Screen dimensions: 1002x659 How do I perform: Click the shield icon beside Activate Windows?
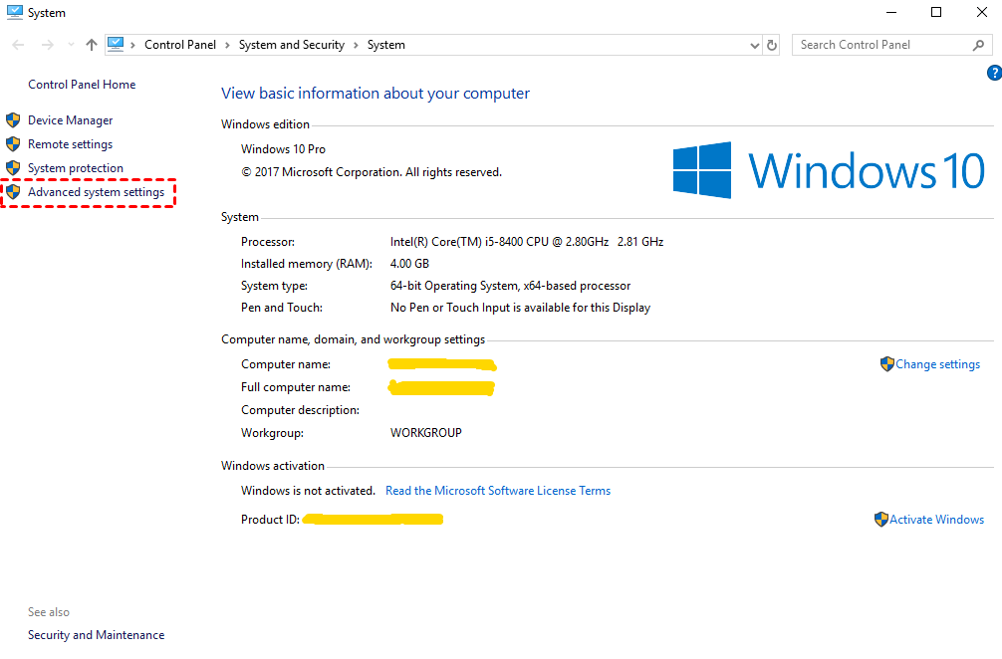pos(880,520)
